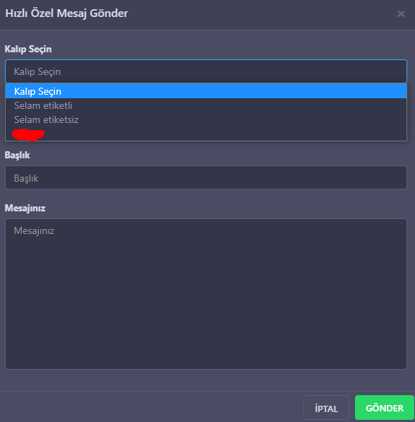Viewport: 415px width, 422px height.
Task: Cancel with the İPTAL button
Action: 326,408
